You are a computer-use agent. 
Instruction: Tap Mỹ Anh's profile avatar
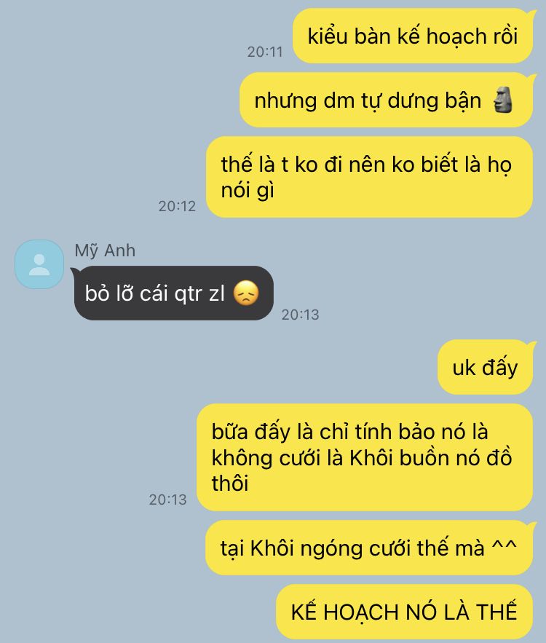pos(39,264)
